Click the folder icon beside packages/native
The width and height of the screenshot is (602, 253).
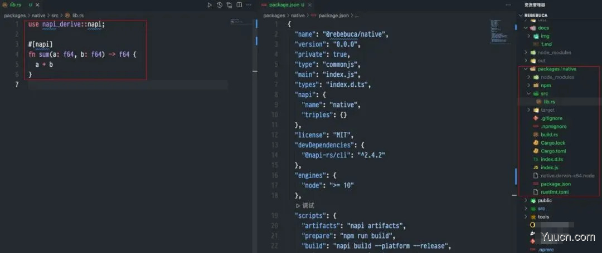tap(533, 69)
